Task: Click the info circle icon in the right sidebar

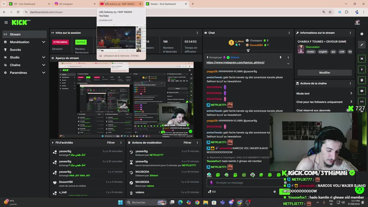Action: (x=362, y=34)
